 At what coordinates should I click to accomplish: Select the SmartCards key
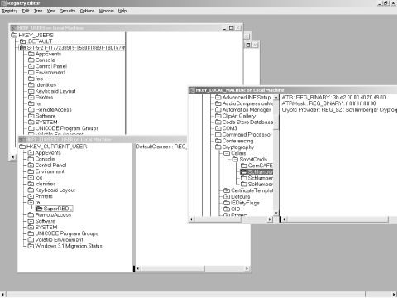[x=253, y=159]
